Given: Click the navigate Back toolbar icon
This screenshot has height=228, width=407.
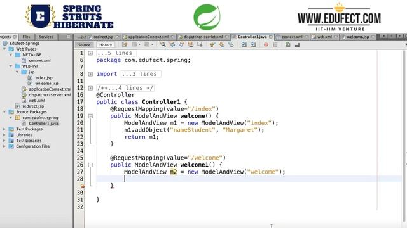Looking at the screenshot, I should pyautogui.click(x=134, y=44).
